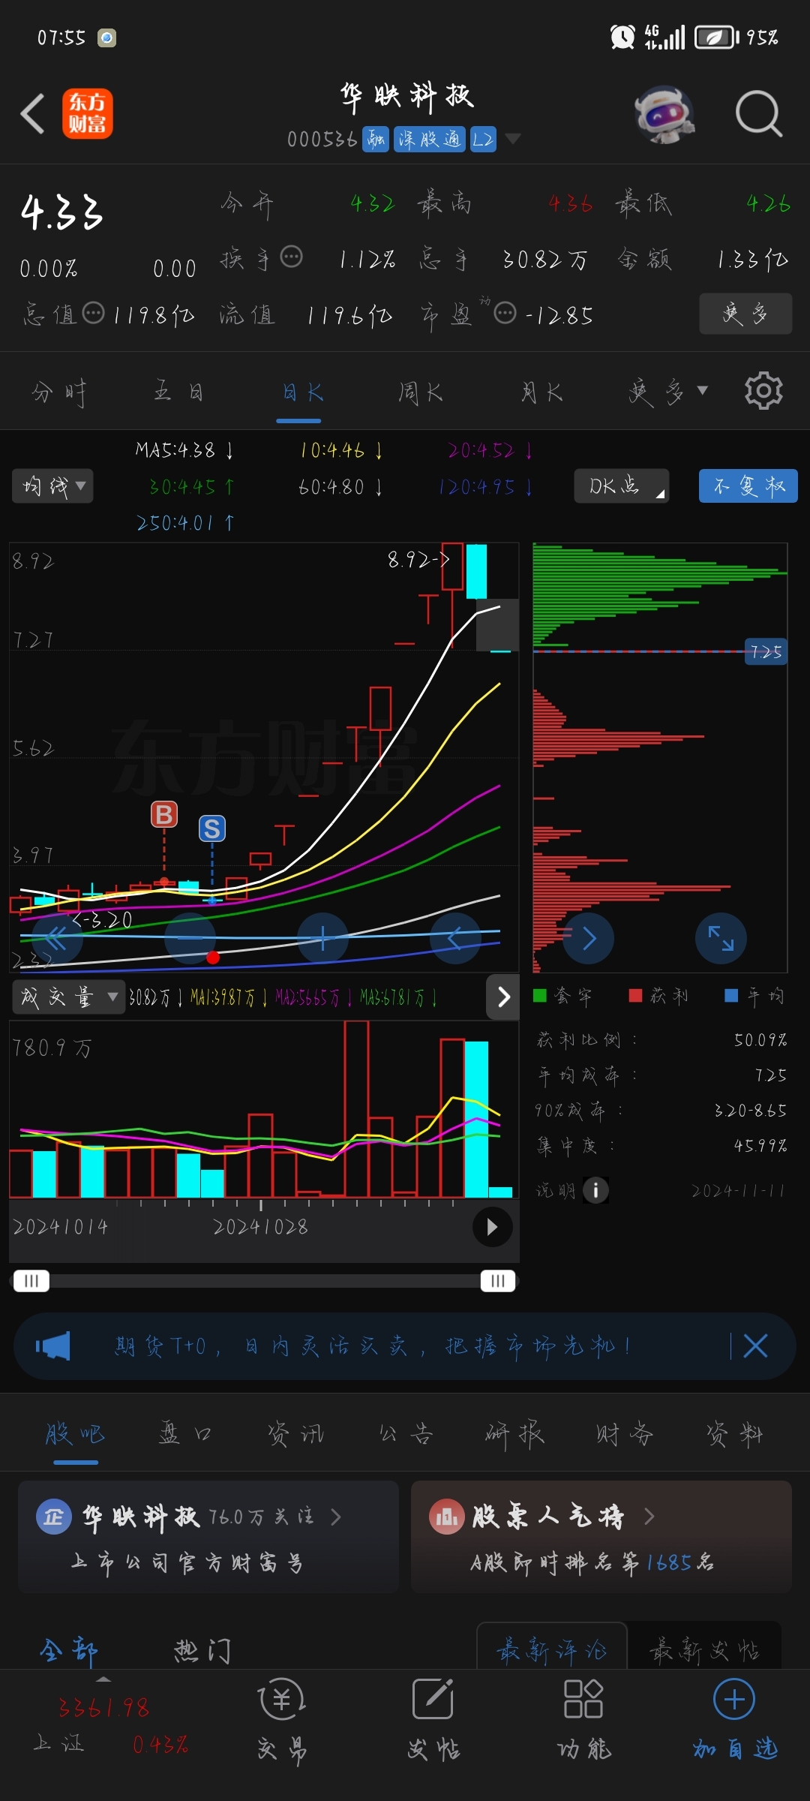This screenshot has width=810, height=1801.
Task: Move chart left with single arrow
Action: coord(455,938)
